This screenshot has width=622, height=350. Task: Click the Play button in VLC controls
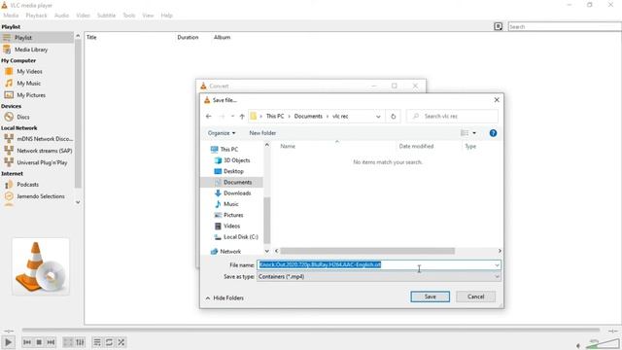[x=9, y=342]
